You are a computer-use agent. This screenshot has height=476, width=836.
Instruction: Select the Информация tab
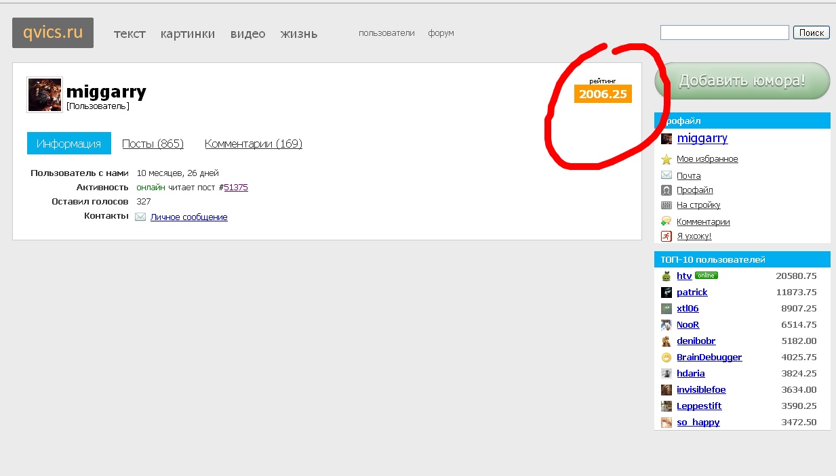pyautogui.click(x=69, y=144)
